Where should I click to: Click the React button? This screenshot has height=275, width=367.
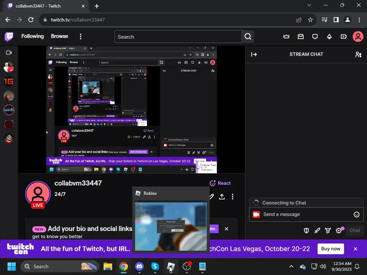(220, 183)
